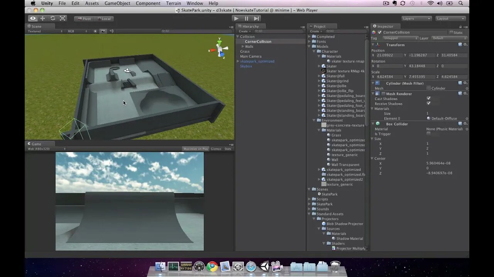
Task: Toggle CornerCollision active checkbox
Action: [x=379, y=32]
